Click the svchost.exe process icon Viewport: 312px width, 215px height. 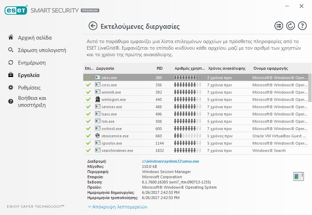(x=98, y=128)
